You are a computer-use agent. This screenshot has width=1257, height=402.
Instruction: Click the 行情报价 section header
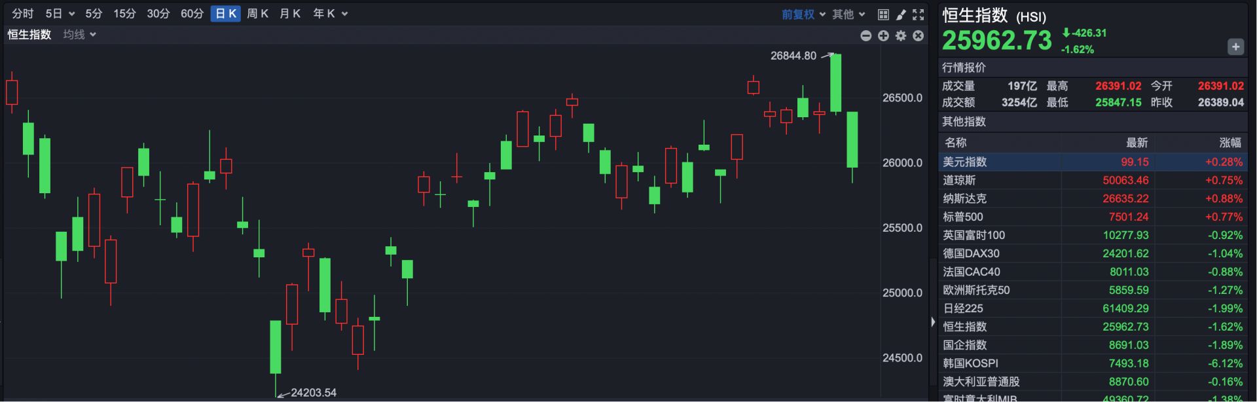point(964,67)
